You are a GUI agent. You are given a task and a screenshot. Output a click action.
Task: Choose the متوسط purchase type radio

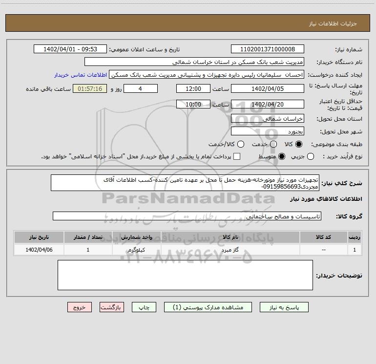pos(282,156)
